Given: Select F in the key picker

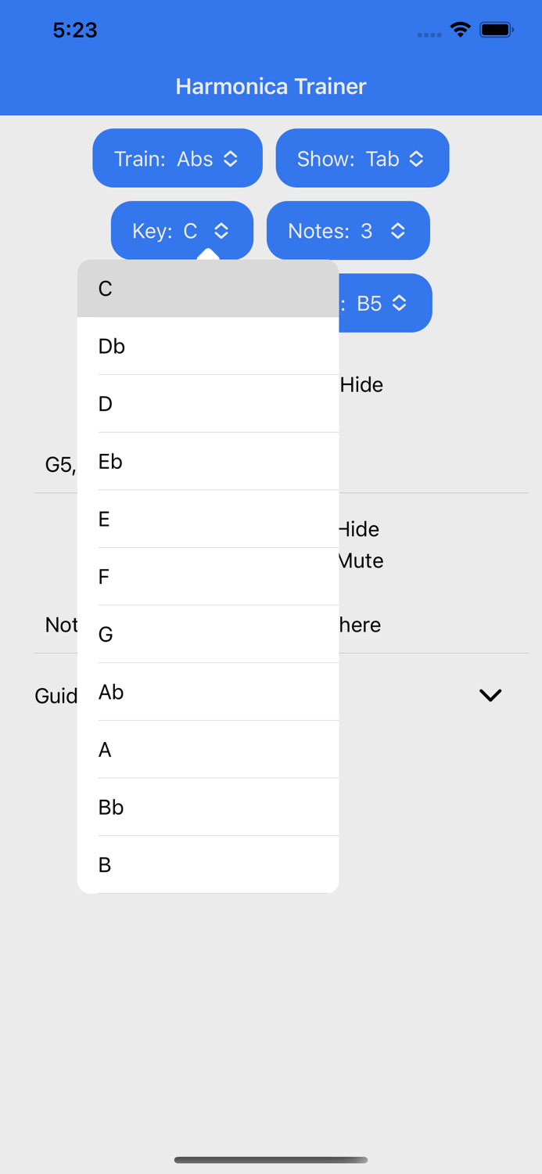Looking at the screenshot, I should 207,577.
